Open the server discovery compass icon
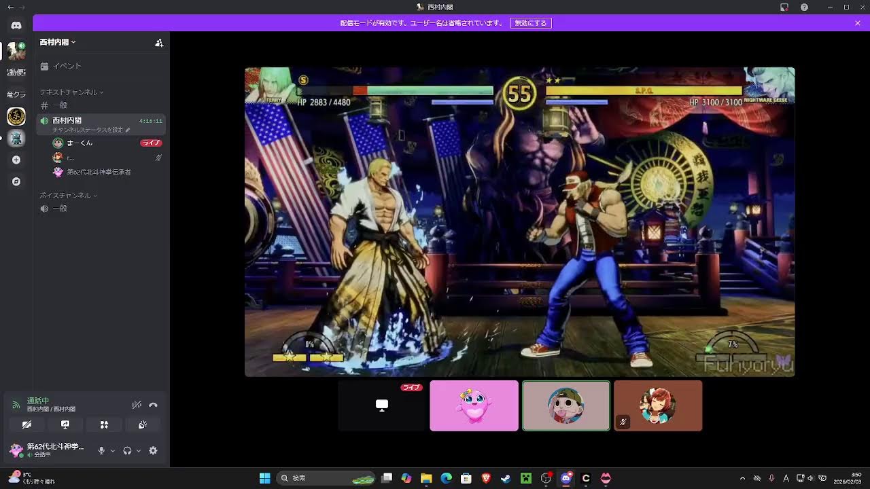This screenshot has height=489, width=870. [16, 182]
